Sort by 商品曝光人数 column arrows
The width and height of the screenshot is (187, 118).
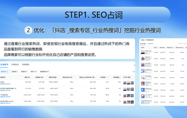(44, 77)
